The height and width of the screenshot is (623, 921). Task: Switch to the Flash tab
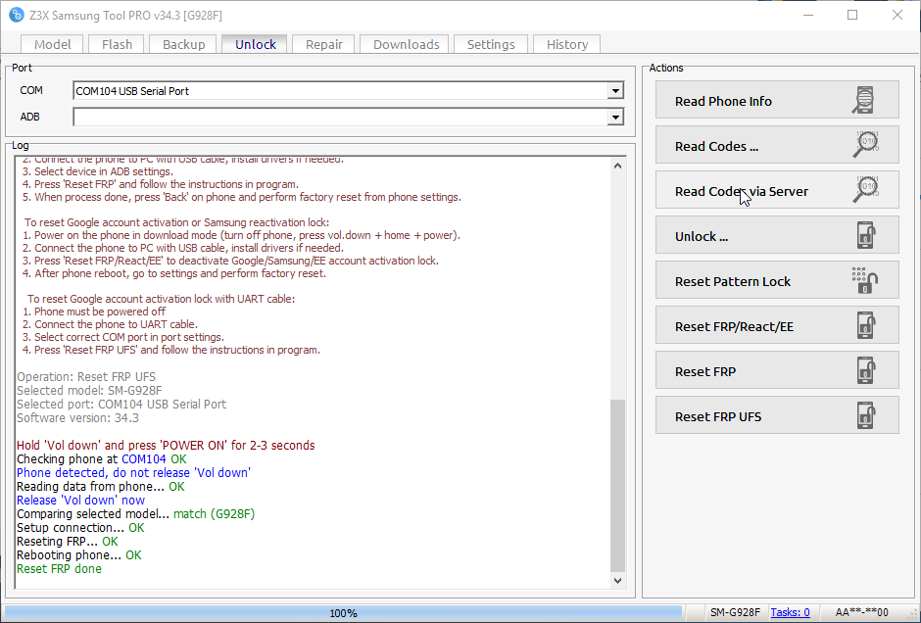point(117,45)
